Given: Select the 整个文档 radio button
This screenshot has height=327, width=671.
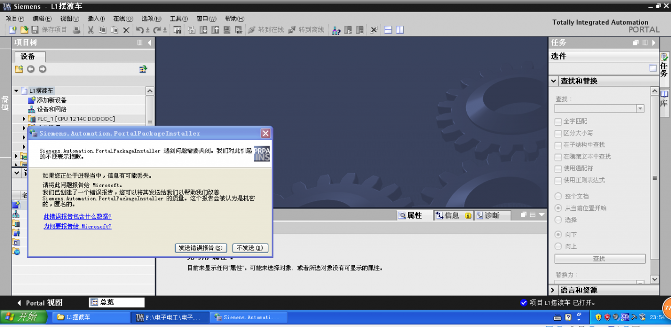Looking at the screenshot, I should 558,196.
